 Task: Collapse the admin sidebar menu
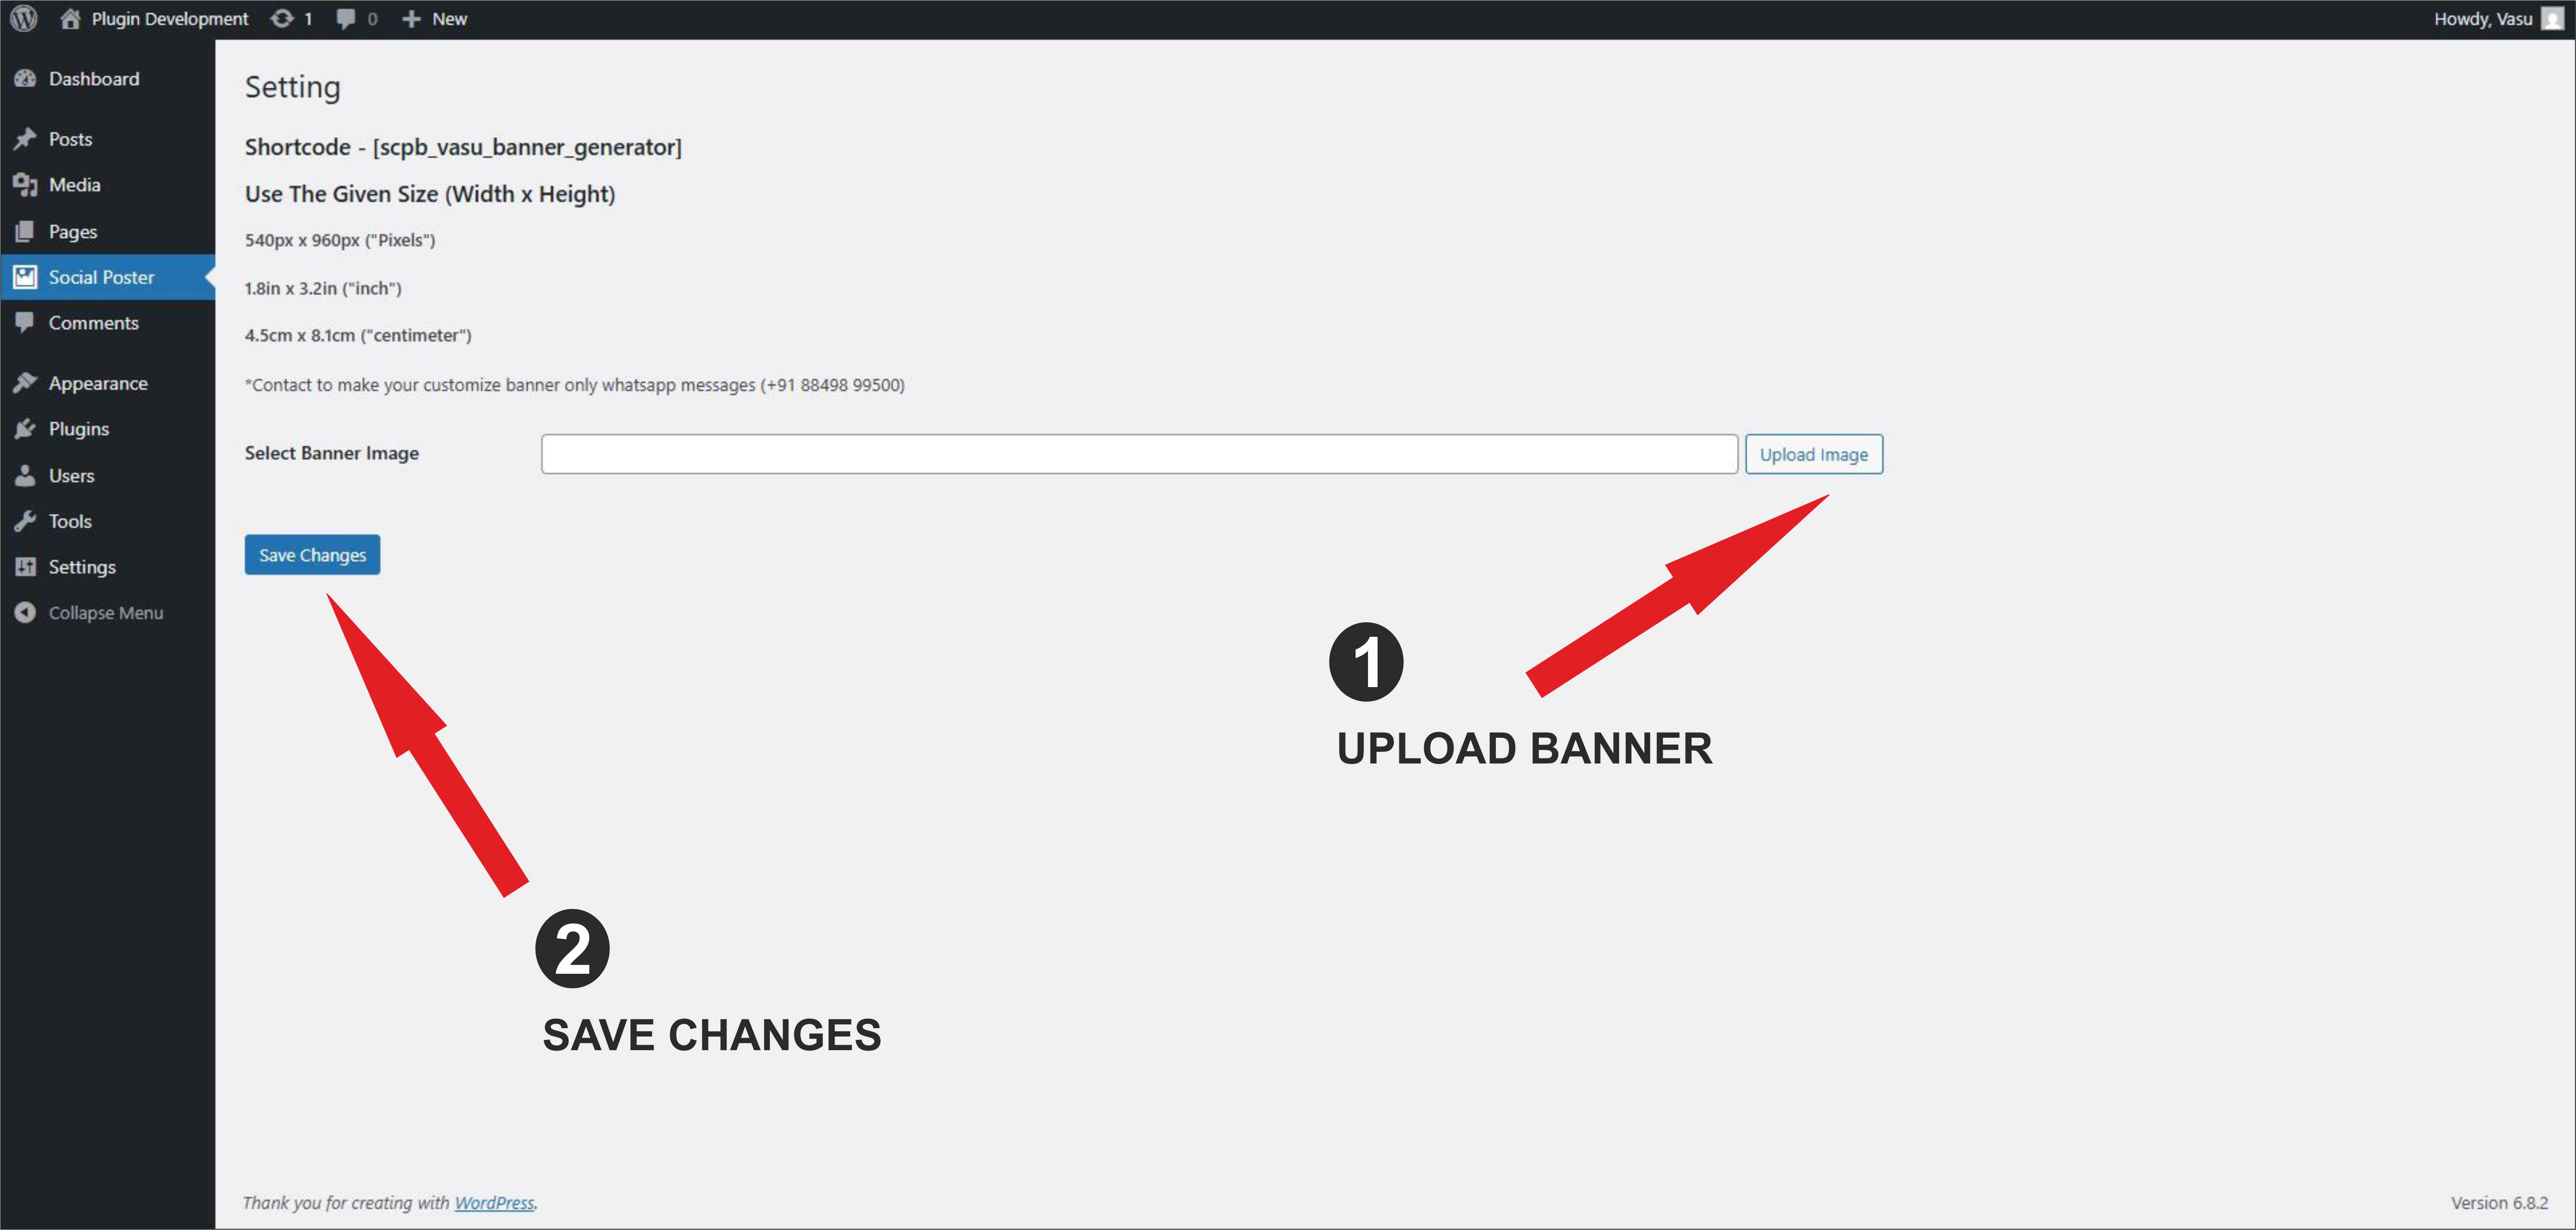105,613
